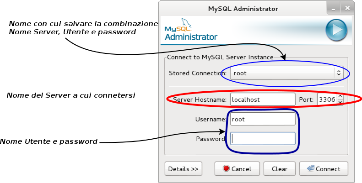Focus the Username field containing root

coord(263,119)
